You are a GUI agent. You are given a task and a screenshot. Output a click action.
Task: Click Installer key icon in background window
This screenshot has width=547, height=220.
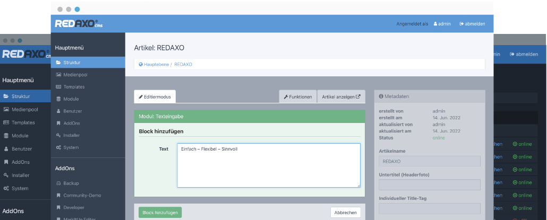point(6,175)
